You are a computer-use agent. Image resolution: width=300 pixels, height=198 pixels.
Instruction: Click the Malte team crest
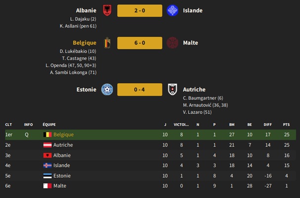[x=172, y=43]
